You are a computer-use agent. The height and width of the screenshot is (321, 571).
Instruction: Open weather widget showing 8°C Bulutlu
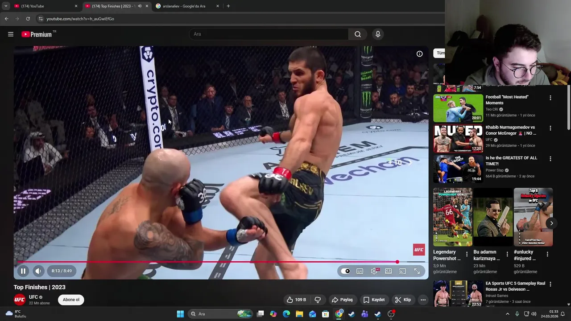(x=16, y=314)
